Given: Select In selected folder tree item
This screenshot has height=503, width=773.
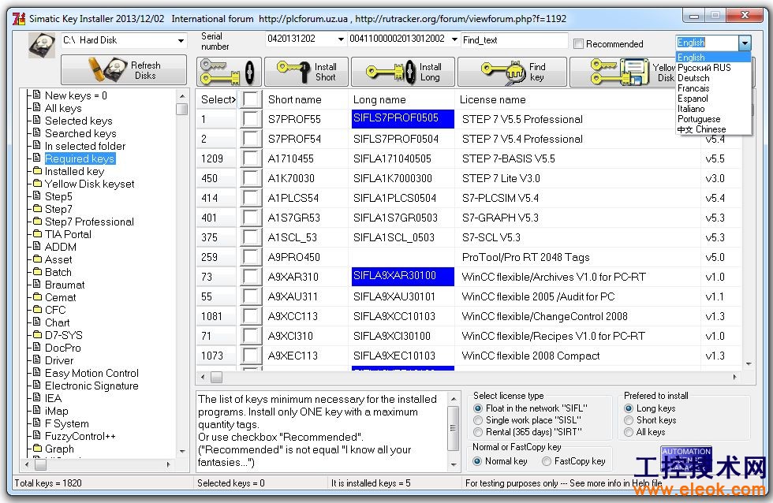Looking at the screenshot, I should click(85, 147).
